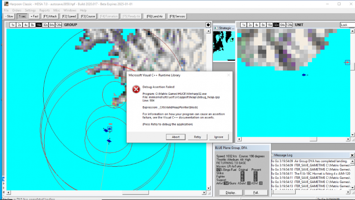The width and height of the screenshot is (355, 200).
Task: Click the - Slow time button
Action: click(x=9, y=16)
